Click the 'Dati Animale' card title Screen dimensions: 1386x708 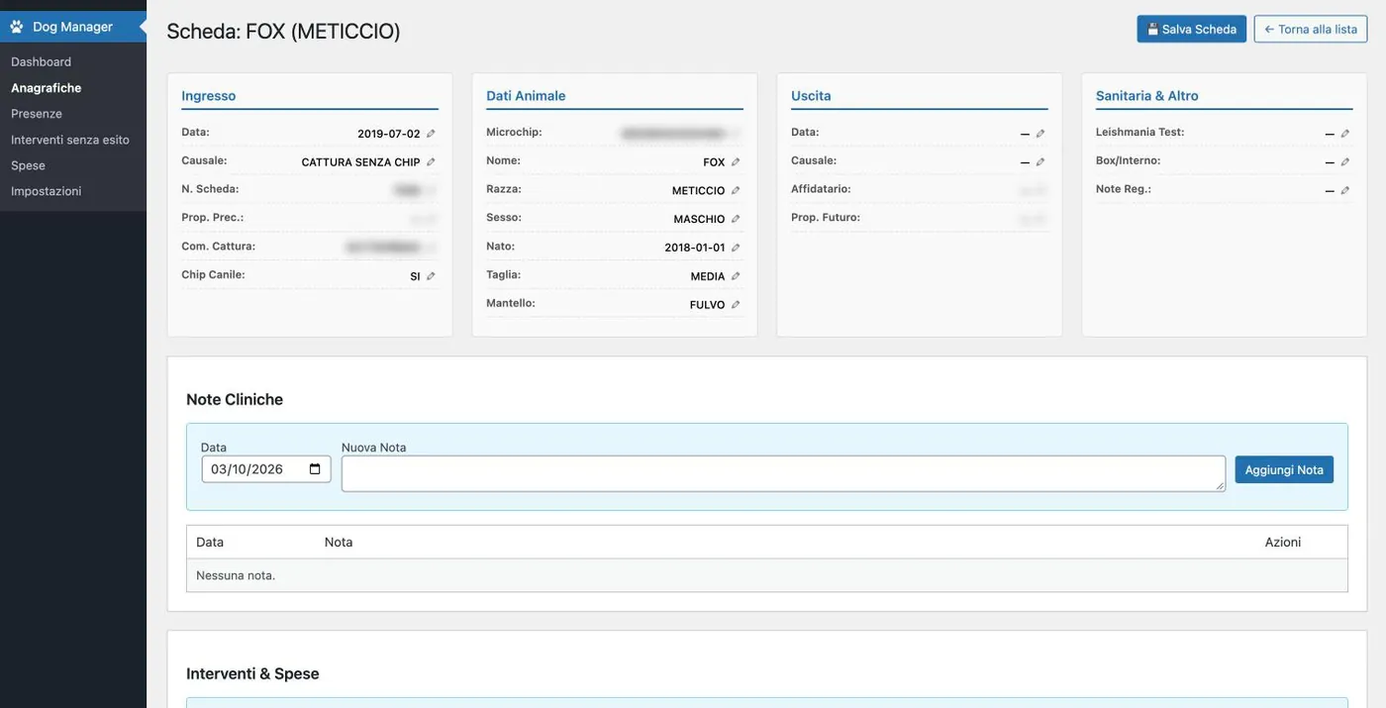click(526, 96)
